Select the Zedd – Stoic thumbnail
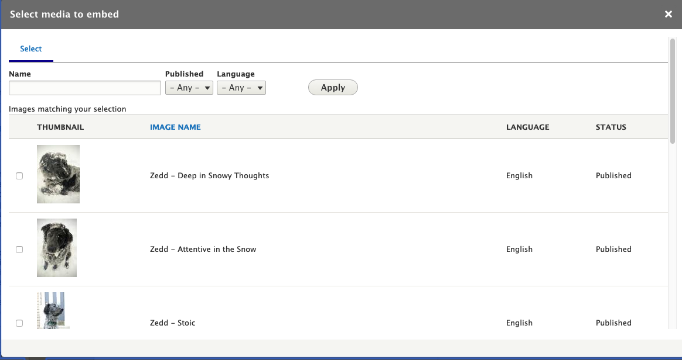This screenshot has width=682, height=360. click(x=53, y=310)
